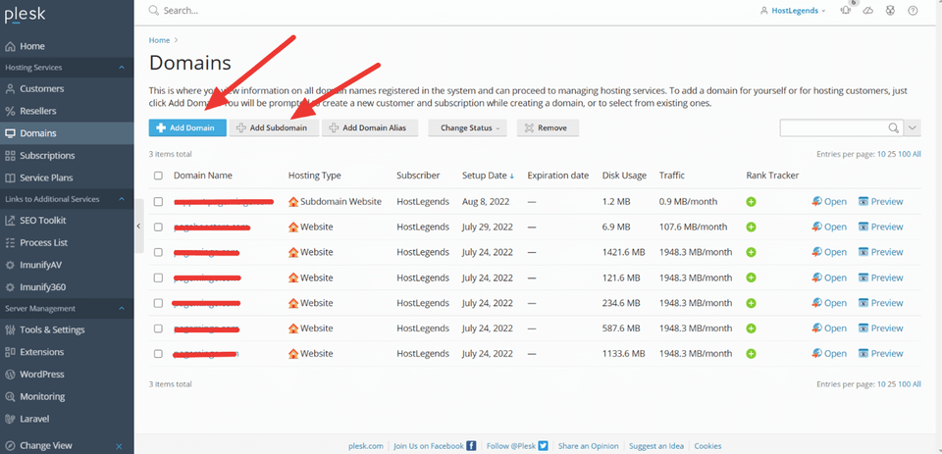Collapse the Hosting Services section
The width and height of the screenshot is (942, 454).
pyautogui.click(x=122, y=68)
